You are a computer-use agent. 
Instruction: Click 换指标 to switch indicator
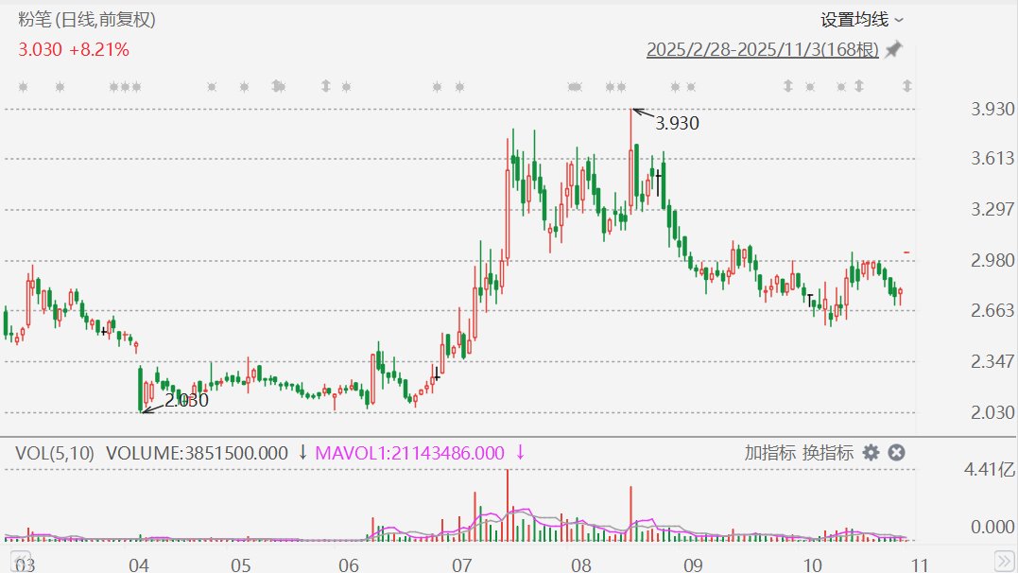[x=827, y=453]
